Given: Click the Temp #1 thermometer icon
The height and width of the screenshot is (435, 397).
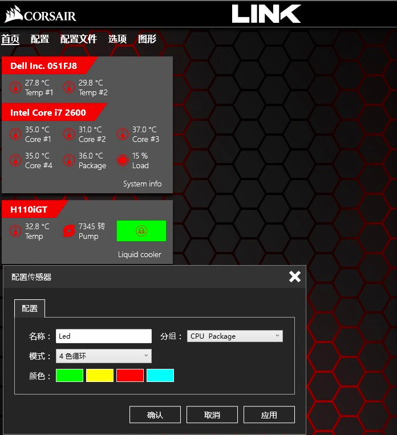Looking at the screenshot, I should coord(15,87).
